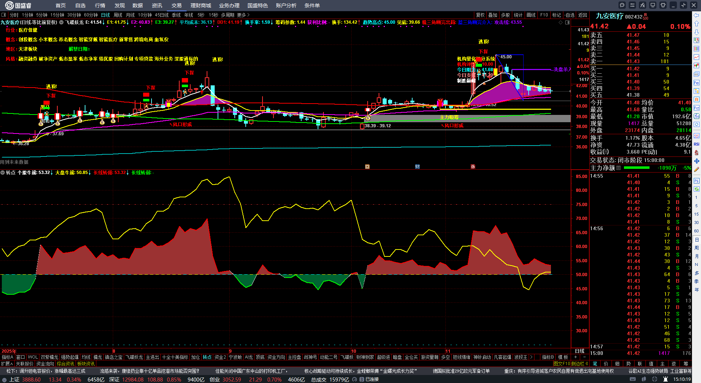Select the 飞碟妖龙 indicator tab
The height and width of the screenshot is (383, 701).
[x=134, y=357]
